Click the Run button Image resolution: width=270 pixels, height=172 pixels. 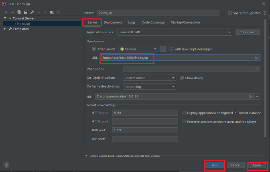214,165
